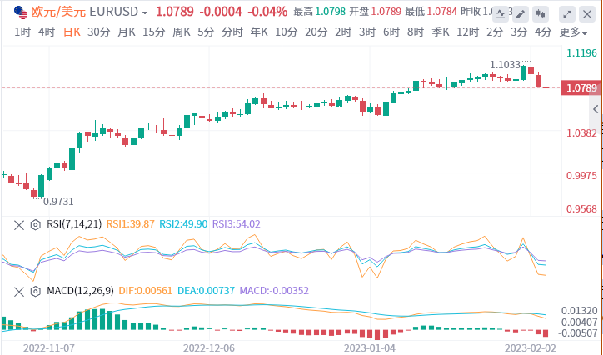The width and height of the screenshot is (603, 355).
Task: Click the 2022-12-06 date axis label
Action: [209, 348]
